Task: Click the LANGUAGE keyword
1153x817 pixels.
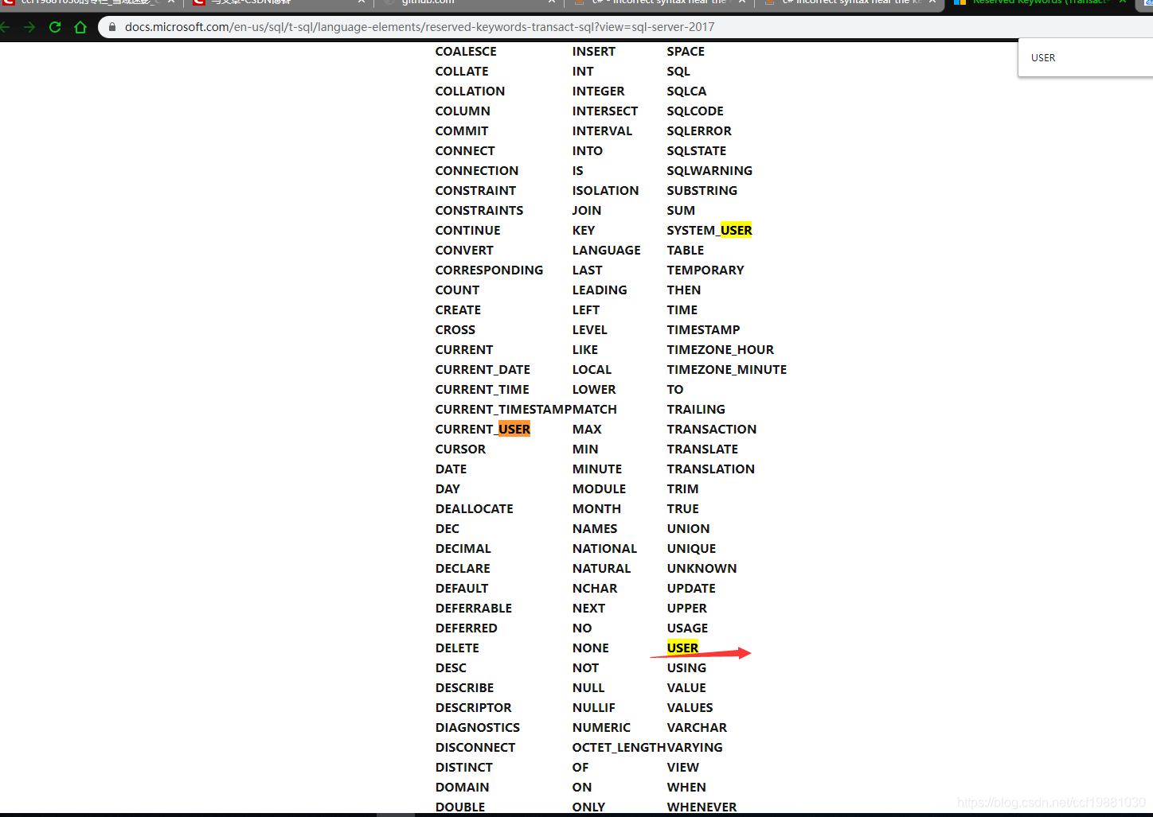Action: (607, 251)
